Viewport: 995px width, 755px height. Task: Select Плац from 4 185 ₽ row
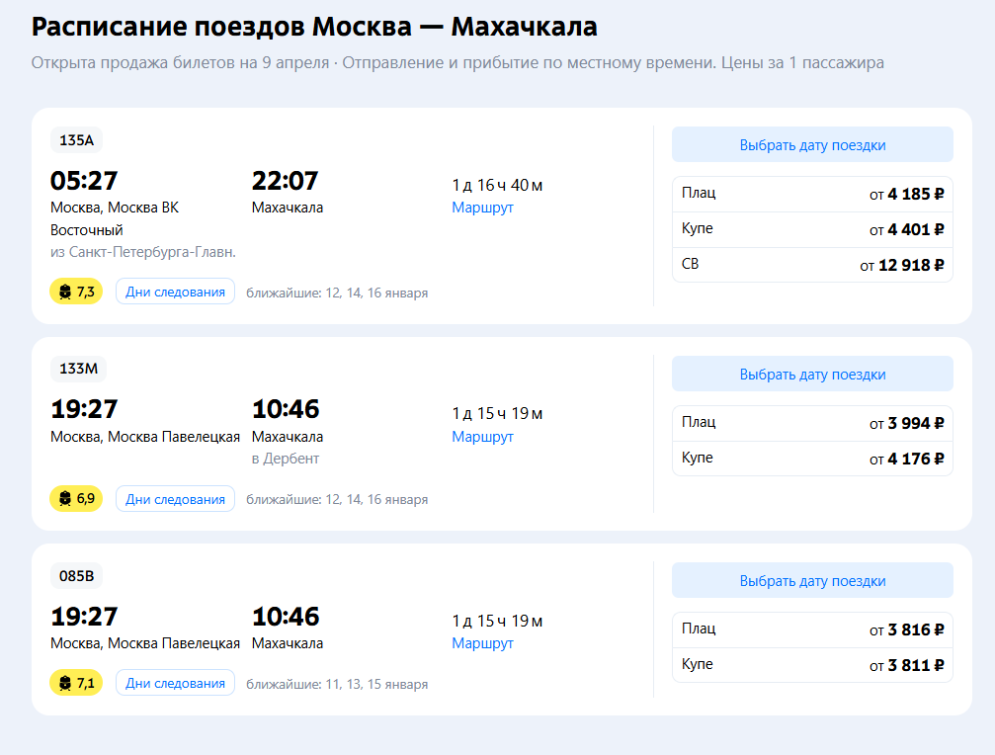[x=812, y=194]
